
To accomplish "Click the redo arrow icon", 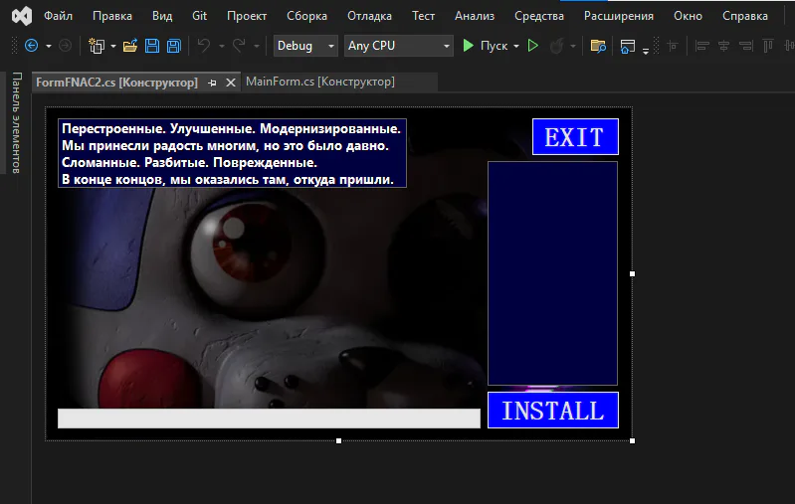I will click(x=239, y=46).
